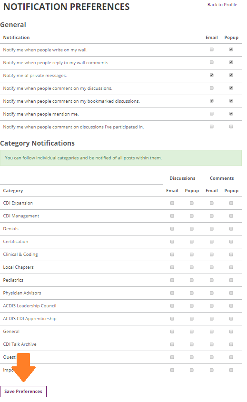
Task: Uncheck Popup for bookmarked discussions comments
Action: 231,101
